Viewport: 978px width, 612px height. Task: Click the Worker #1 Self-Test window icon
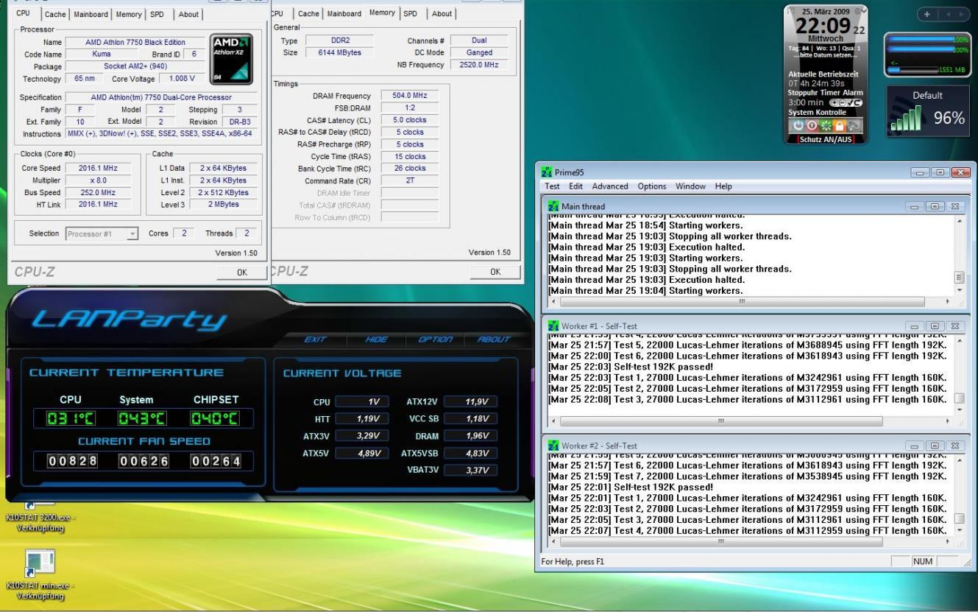tap(553, 325)
